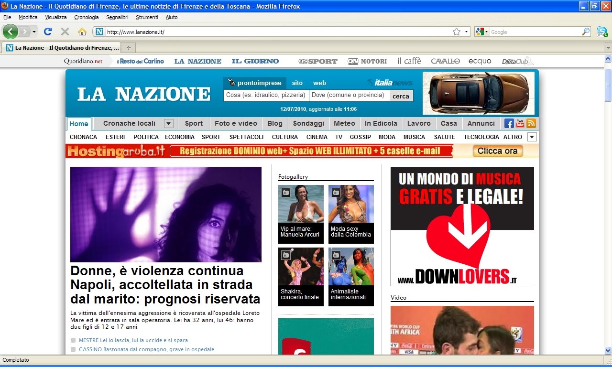Go back with the green back arrow
The width and height of the screenshot is (612, 367).
(11, 32)
